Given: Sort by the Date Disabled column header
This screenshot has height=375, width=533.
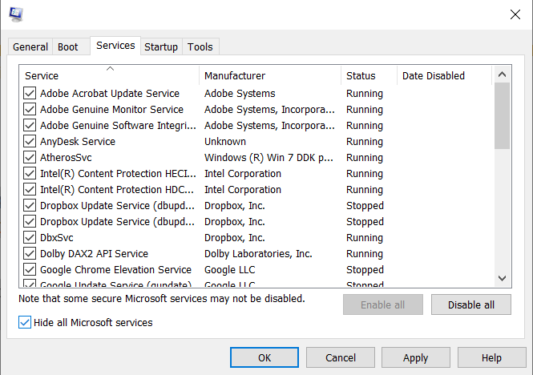Looking at the screenshot, I should click(x=444, y=75).
